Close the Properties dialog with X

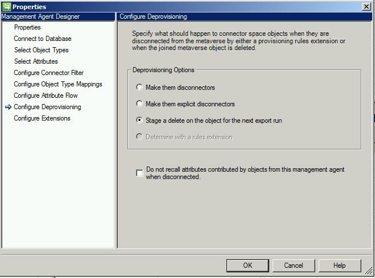[366, 6]
